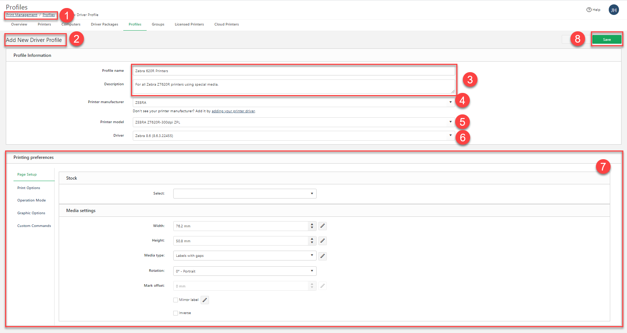This screenshot has width=627, height=333.
Task: Expand the Printer manufacturer dropdown
Action: coord(293,102)
